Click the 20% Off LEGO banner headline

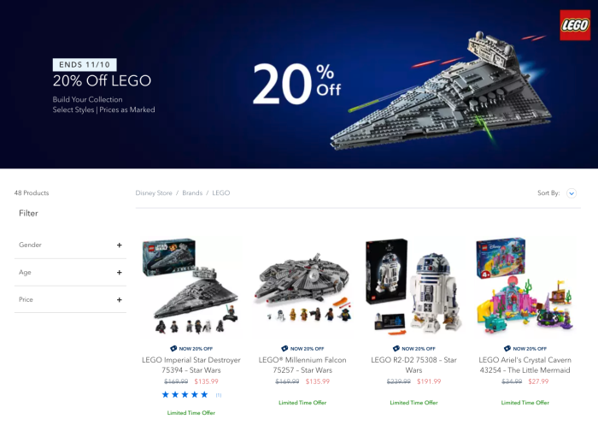[x=102, y=81]
